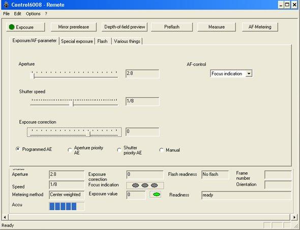Click the Shutter speed slider thumb
This screenshot has width=300, height=230.
(x=71, y=103)
